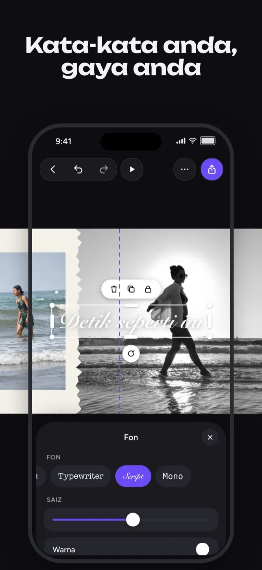
Task: Select the 'Detik seperti ini' text box
Action: pyautogui.click(x=131, y=321)
